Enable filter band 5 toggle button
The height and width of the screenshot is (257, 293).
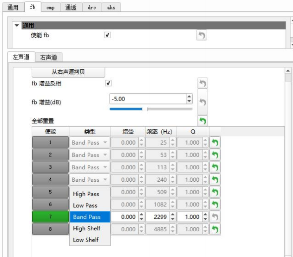[x=51, y=192]
